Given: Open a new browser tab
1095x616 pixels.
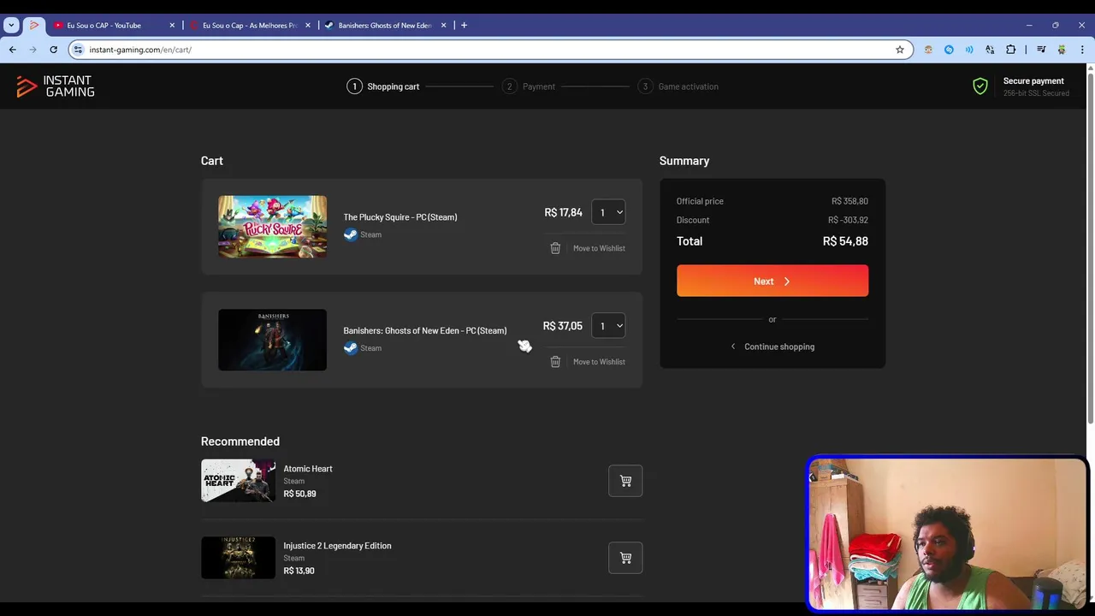Looking at the screenshot, I should pos(464,25).
